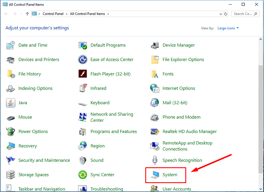Image resolution: width=264 pixels, height=192 pixels.
Task: Click the Control Panel address bar icon
Action: coord(35,14)
